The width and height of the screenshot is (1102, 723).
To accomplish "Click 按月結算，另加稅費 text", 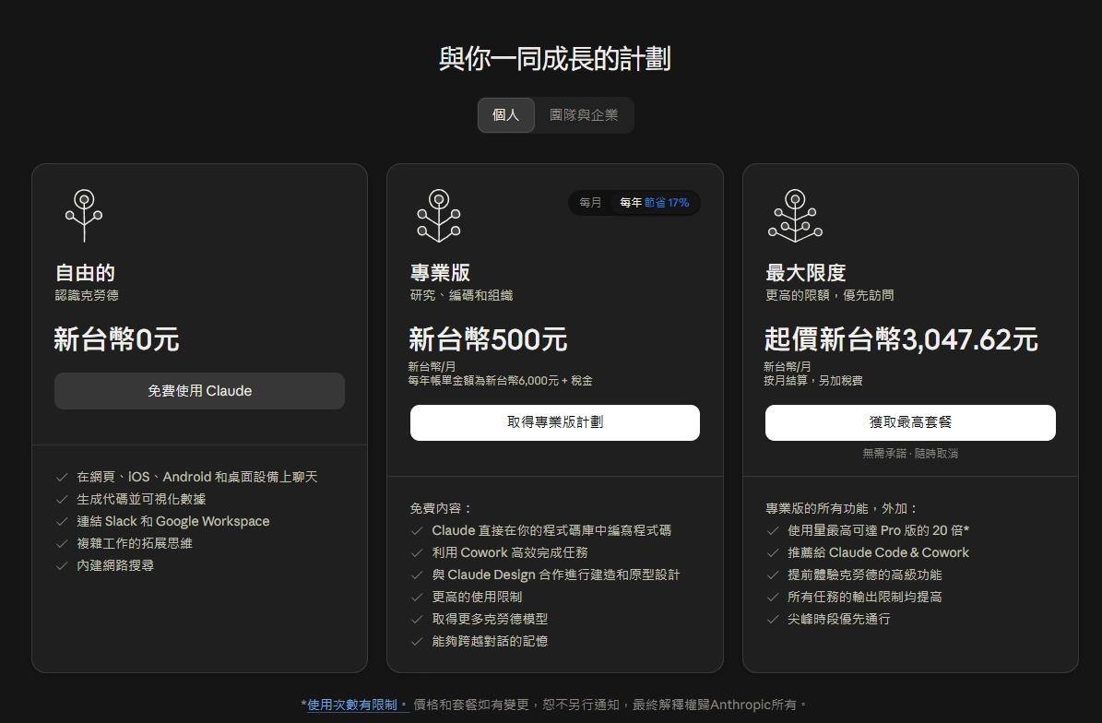I will tap(813, 381).
